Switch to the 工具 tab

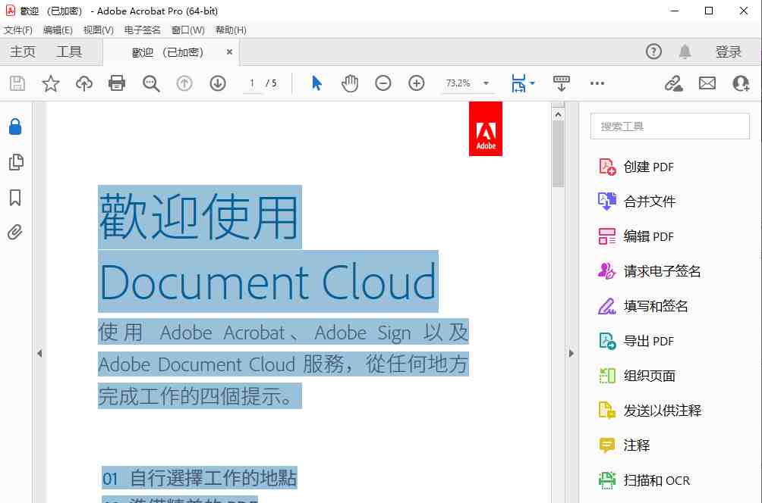coord(70,52)
